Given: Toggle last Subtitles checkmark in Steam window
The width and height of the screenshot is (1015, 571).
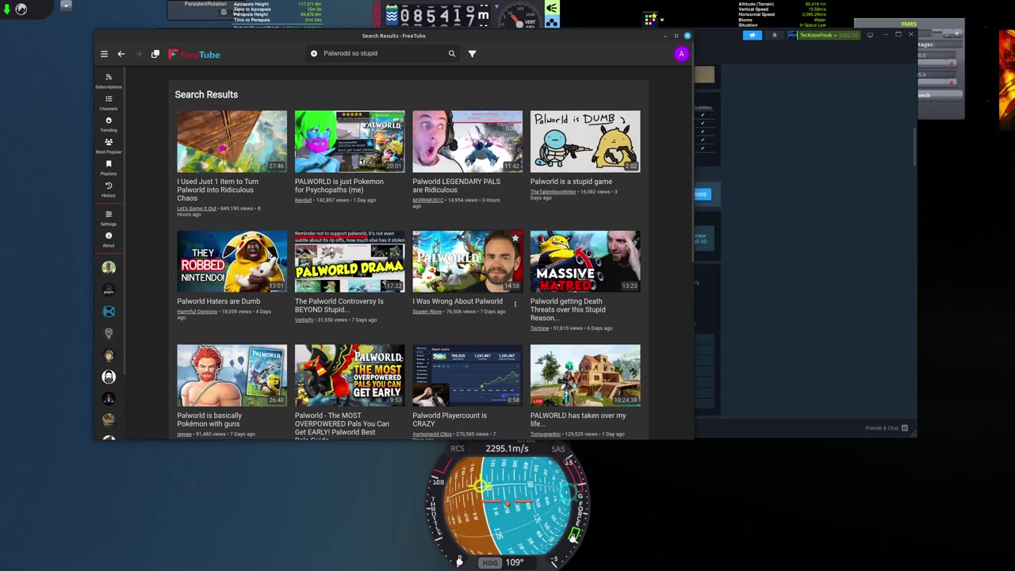Looking at the screenshot, I should click(x=703, y=148).
